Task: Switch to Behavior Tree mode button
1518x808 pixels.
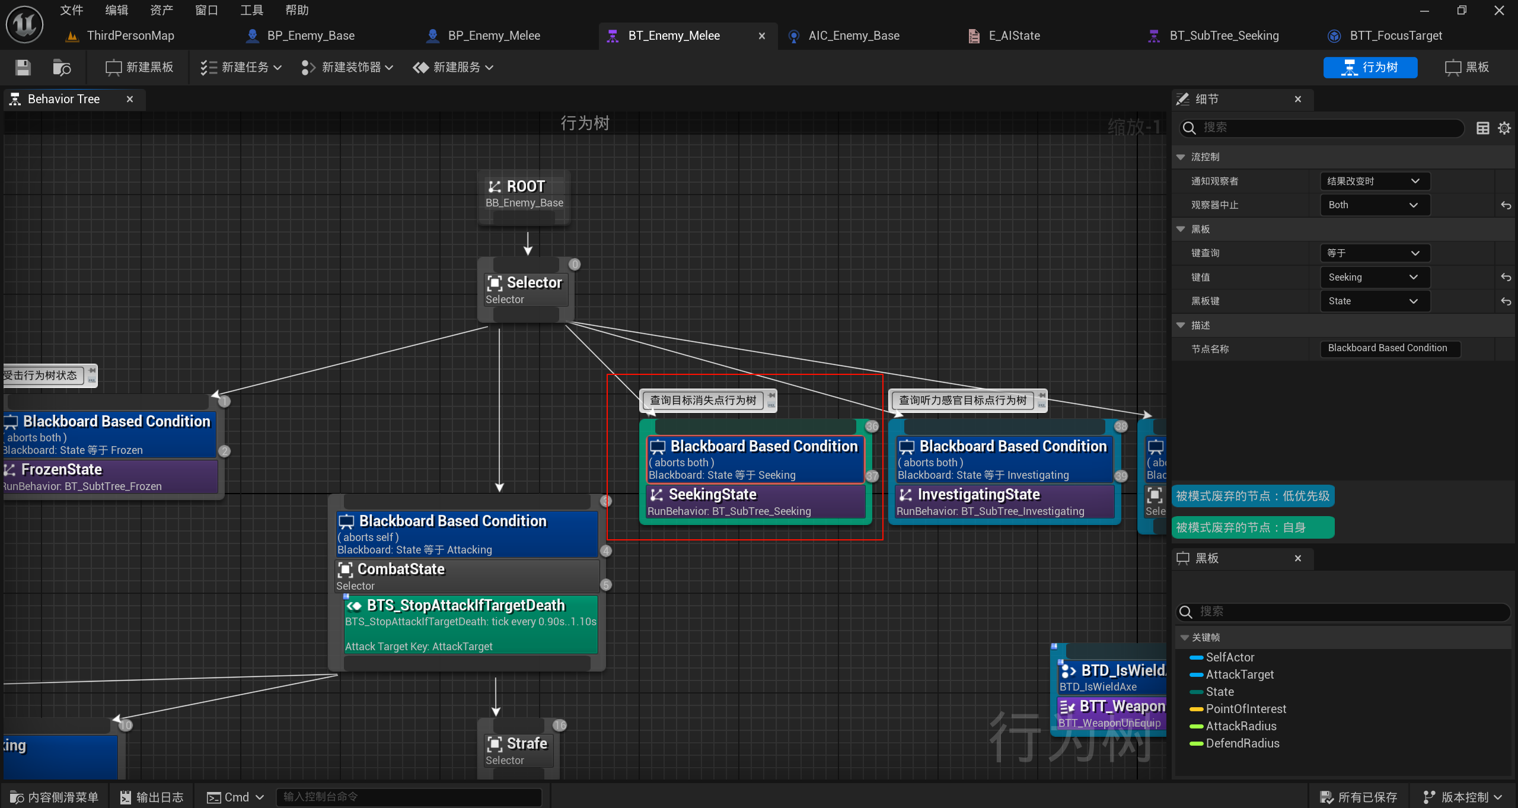Action: [1370, 68]
